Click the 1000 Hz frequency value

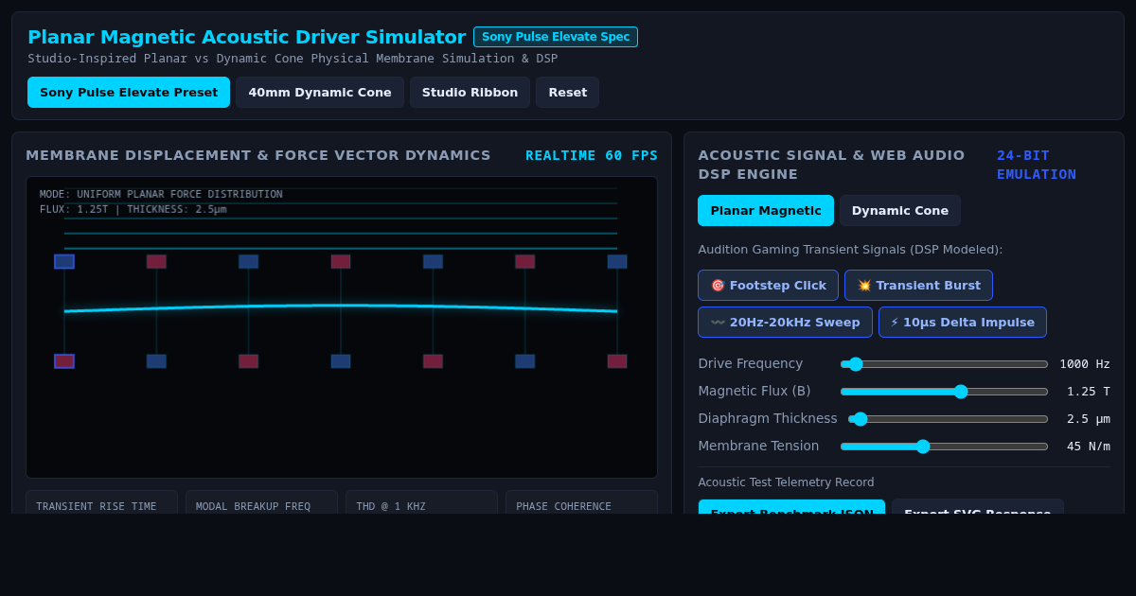[x=1084, y=364]
